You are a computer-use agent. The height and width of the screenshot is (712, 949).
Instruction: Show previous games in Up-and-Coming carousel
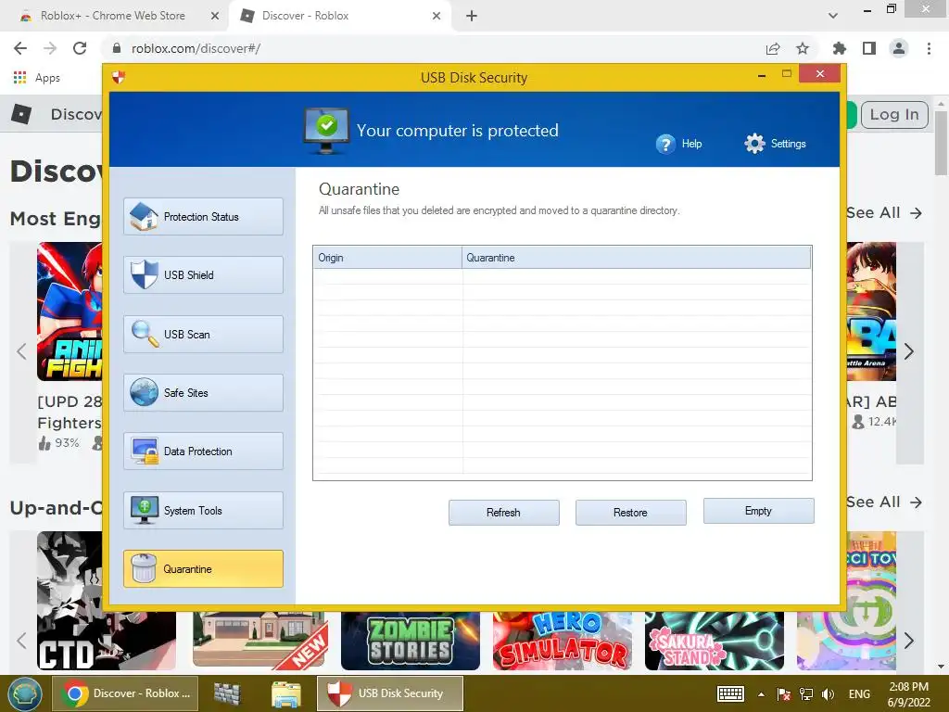(x=22, y=641)
